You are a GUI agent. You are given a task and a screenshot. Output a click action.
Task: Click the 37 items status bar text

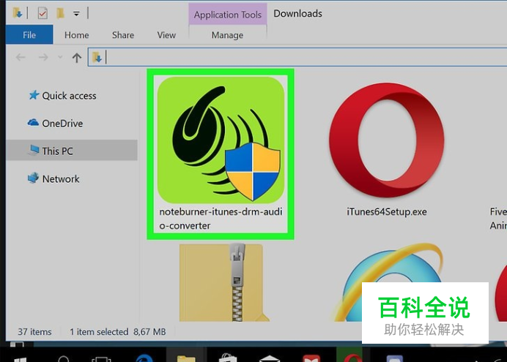pos(34,332)
